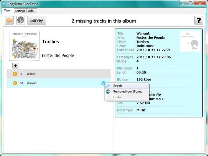The height and width of the screenshot is (156, 208).
Task: Open the question mark help button
Action: coord(199,20)
